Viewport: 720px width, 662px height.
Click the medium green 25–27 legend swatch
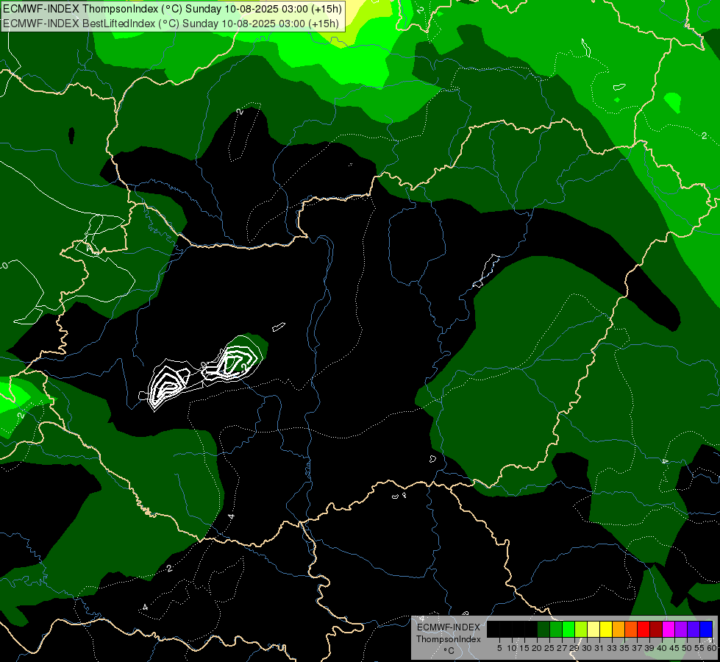556,629
